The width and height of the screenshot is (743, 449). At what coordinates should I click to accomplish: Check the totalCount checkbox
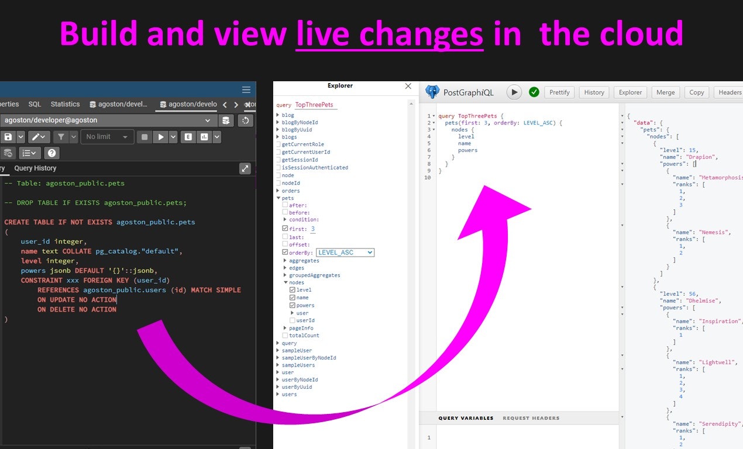[285, 336]
